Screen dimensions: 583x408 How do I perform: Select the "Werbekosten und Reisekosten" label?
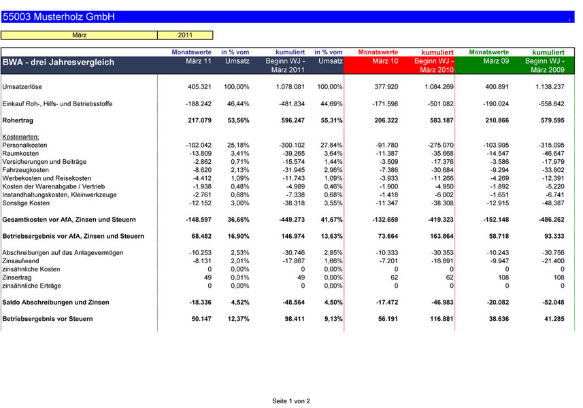click(x=46, y=178)
